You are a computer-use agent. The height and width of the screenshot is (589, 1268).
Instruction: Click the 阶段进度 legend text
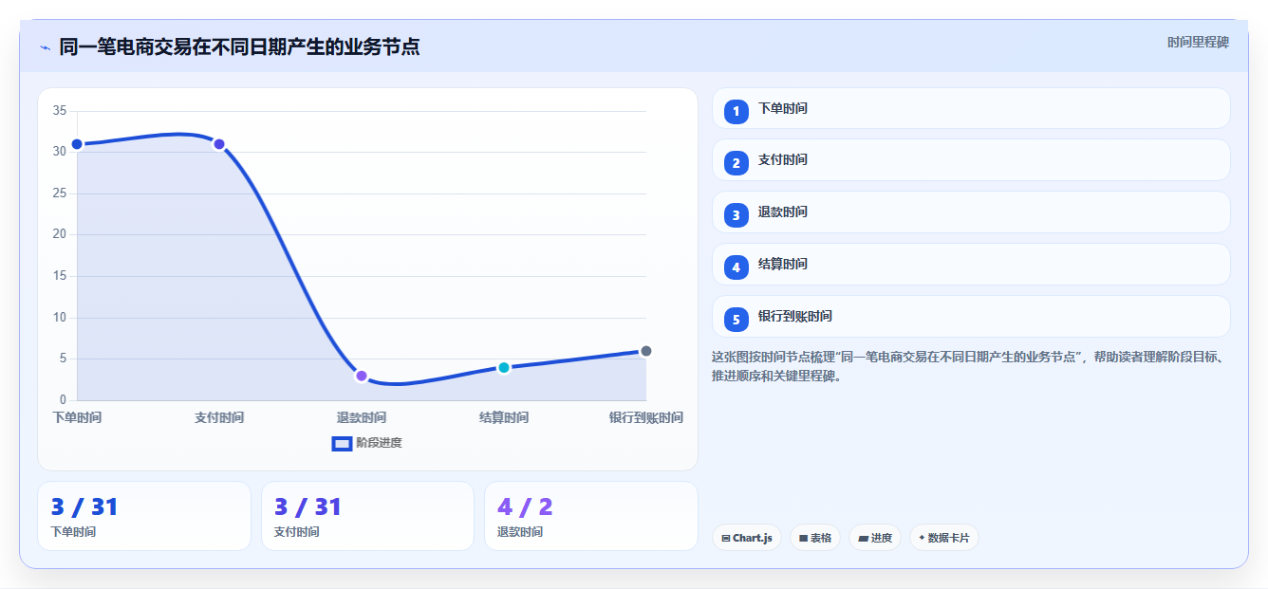(379, 443)
